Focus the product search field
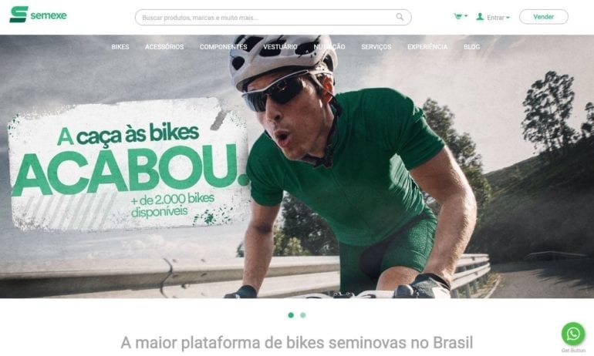Viewport: 594px width, 356px height. [273, 18]
